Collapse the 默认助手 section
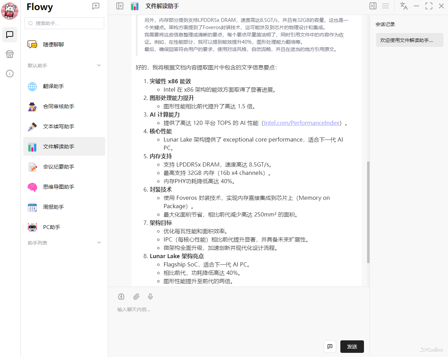Viewport: 448px width, 357px height. [99, 65]
